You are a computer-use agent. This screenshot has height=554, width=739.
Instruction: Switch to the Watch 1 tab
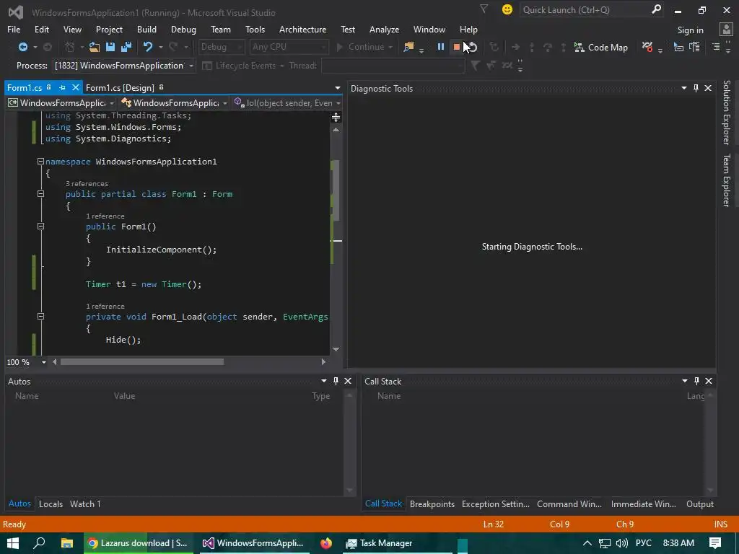(85, 504)
